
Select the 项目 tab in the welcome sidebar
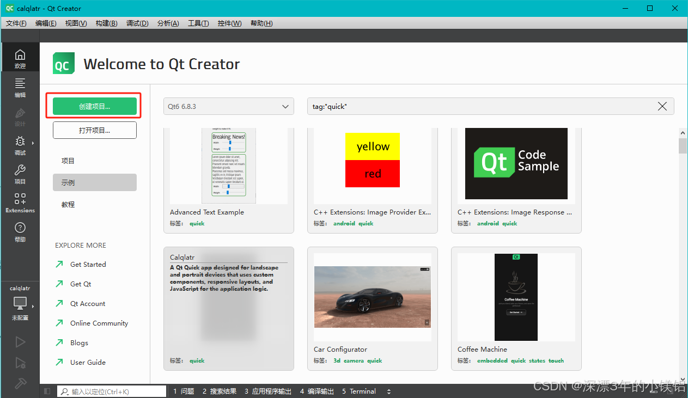95,161
